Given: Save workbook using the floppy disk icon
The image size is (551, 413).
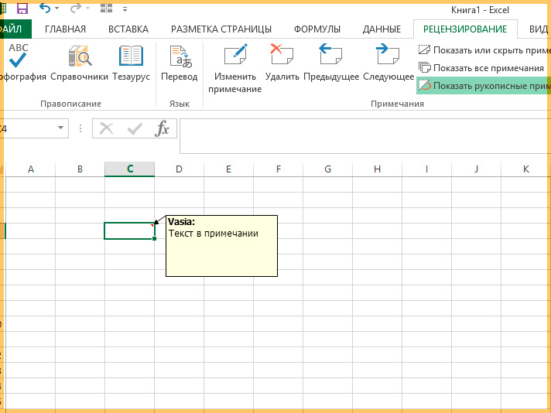Looking at the screenshot, I should [x=22, y=9].
